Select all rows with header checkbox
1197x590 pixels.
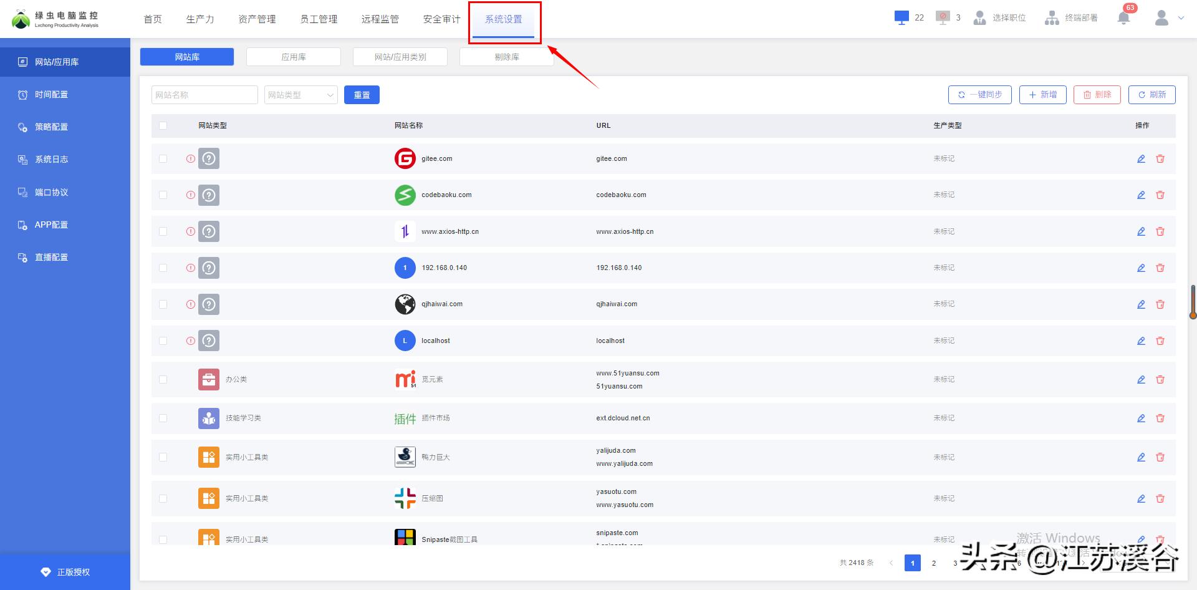point(163,125)
